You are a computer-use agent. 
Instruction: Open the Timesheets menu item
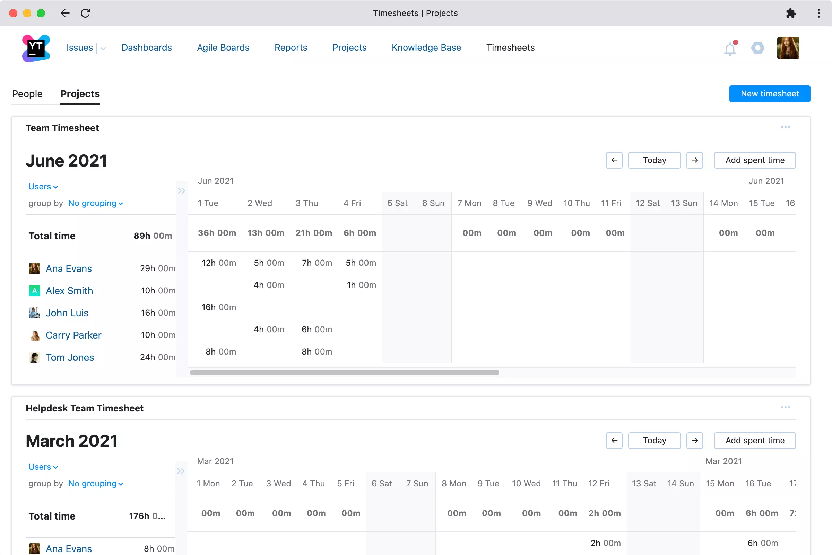point(511,48)
